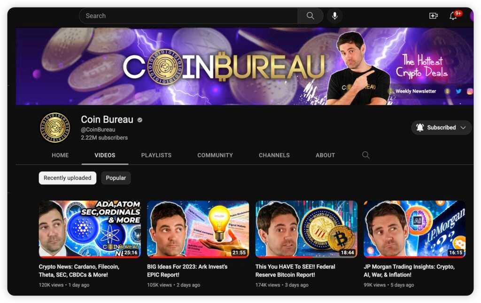Switch to the Playlists tab
The width and height of the screenshot is (481, 303).
pos(156,155)
